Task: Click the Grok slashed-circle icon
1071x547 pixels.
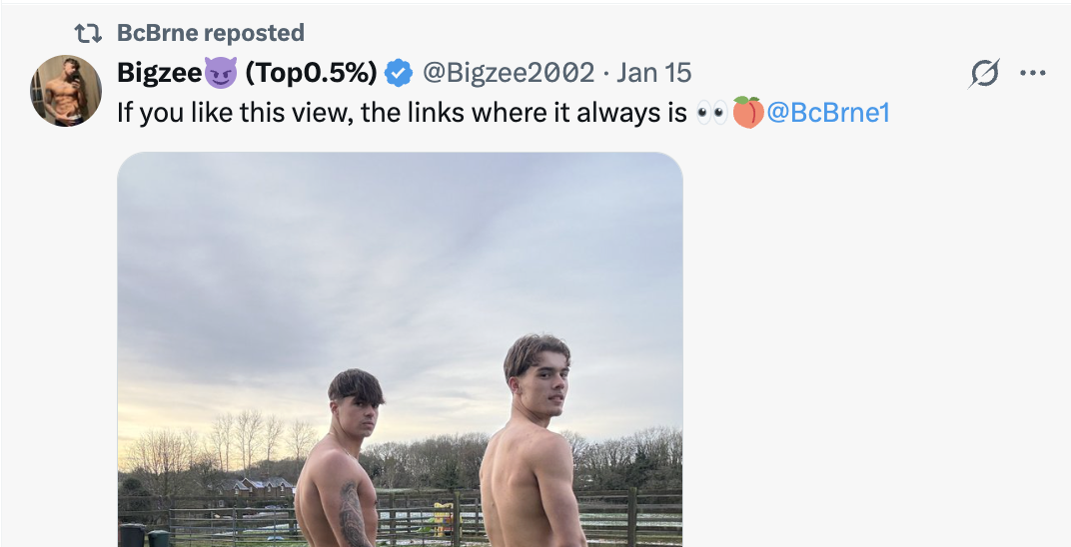Action: click(x=985, y=73)
